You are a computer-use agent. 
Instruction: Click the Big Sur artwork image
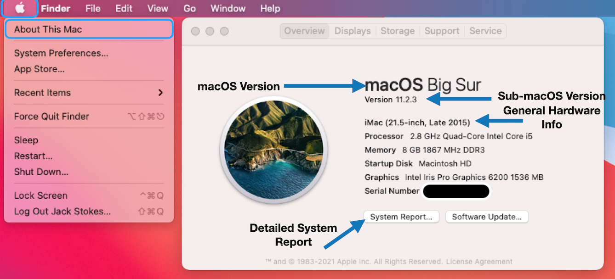click(x=273, y=150)
